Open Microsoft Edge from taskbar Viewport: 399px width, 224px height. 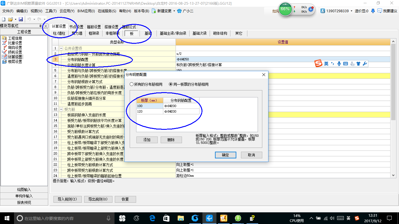pyautogui.click(x=152, y=218)
